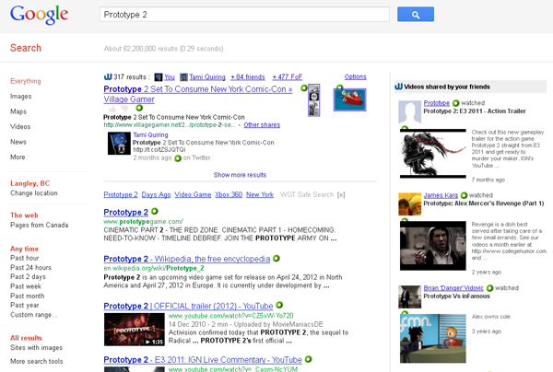
Task: Filter results by Past hour
Action: point(24,258)
